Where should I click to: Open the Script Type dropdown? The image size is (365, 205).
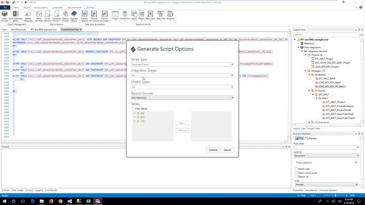point(182,64)
